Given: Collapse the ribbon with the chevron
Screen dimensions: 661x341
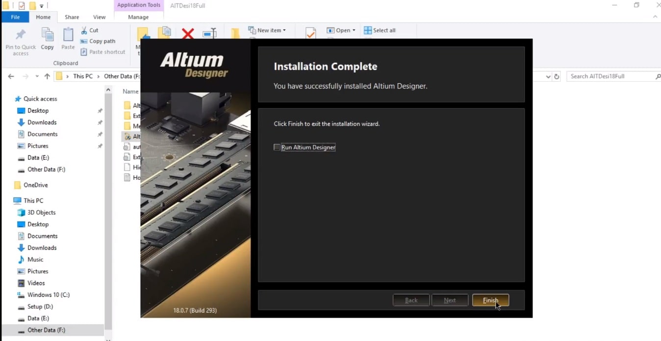Looking at the screenshot, I should point(655,17).
